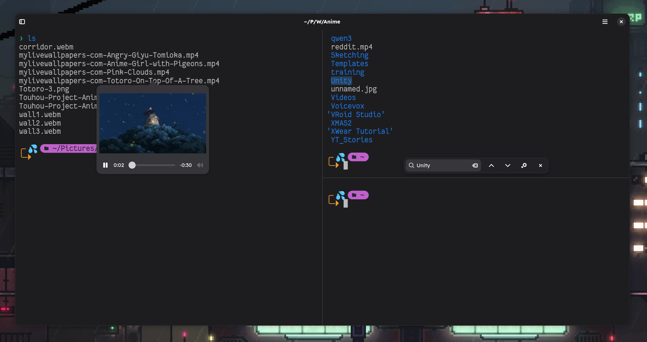Screen dimensions: 647x342
Task: Click the ~/P/W/Anime window title
Action: tap(322, 22)
